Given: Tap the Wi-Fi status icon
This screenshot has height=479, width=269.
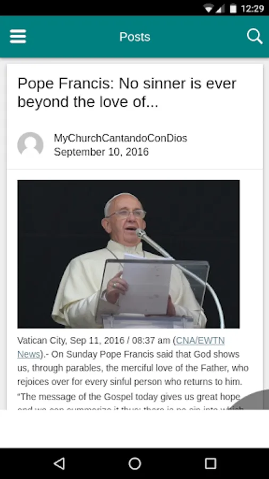Looking at the screenshot, I should [x=208, y=9].
